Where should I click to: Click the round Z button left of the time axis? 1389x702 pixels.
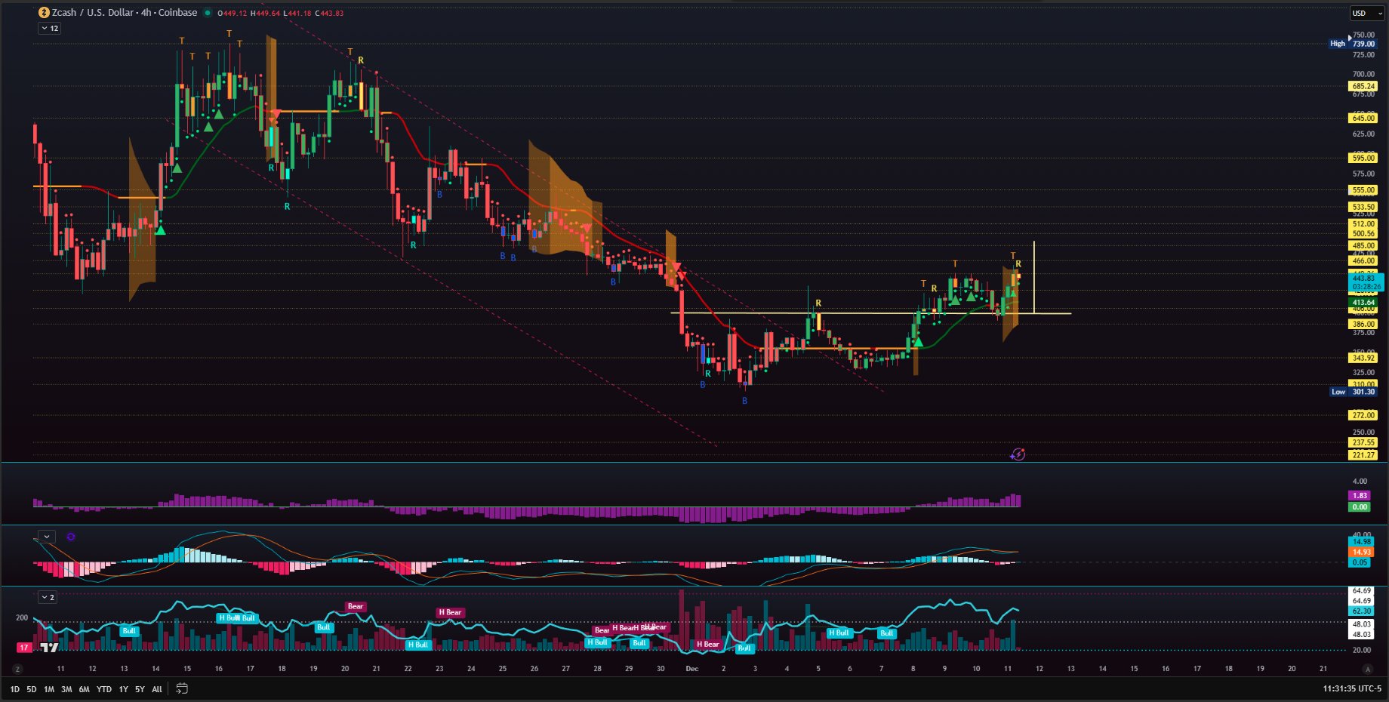(17, 669)
